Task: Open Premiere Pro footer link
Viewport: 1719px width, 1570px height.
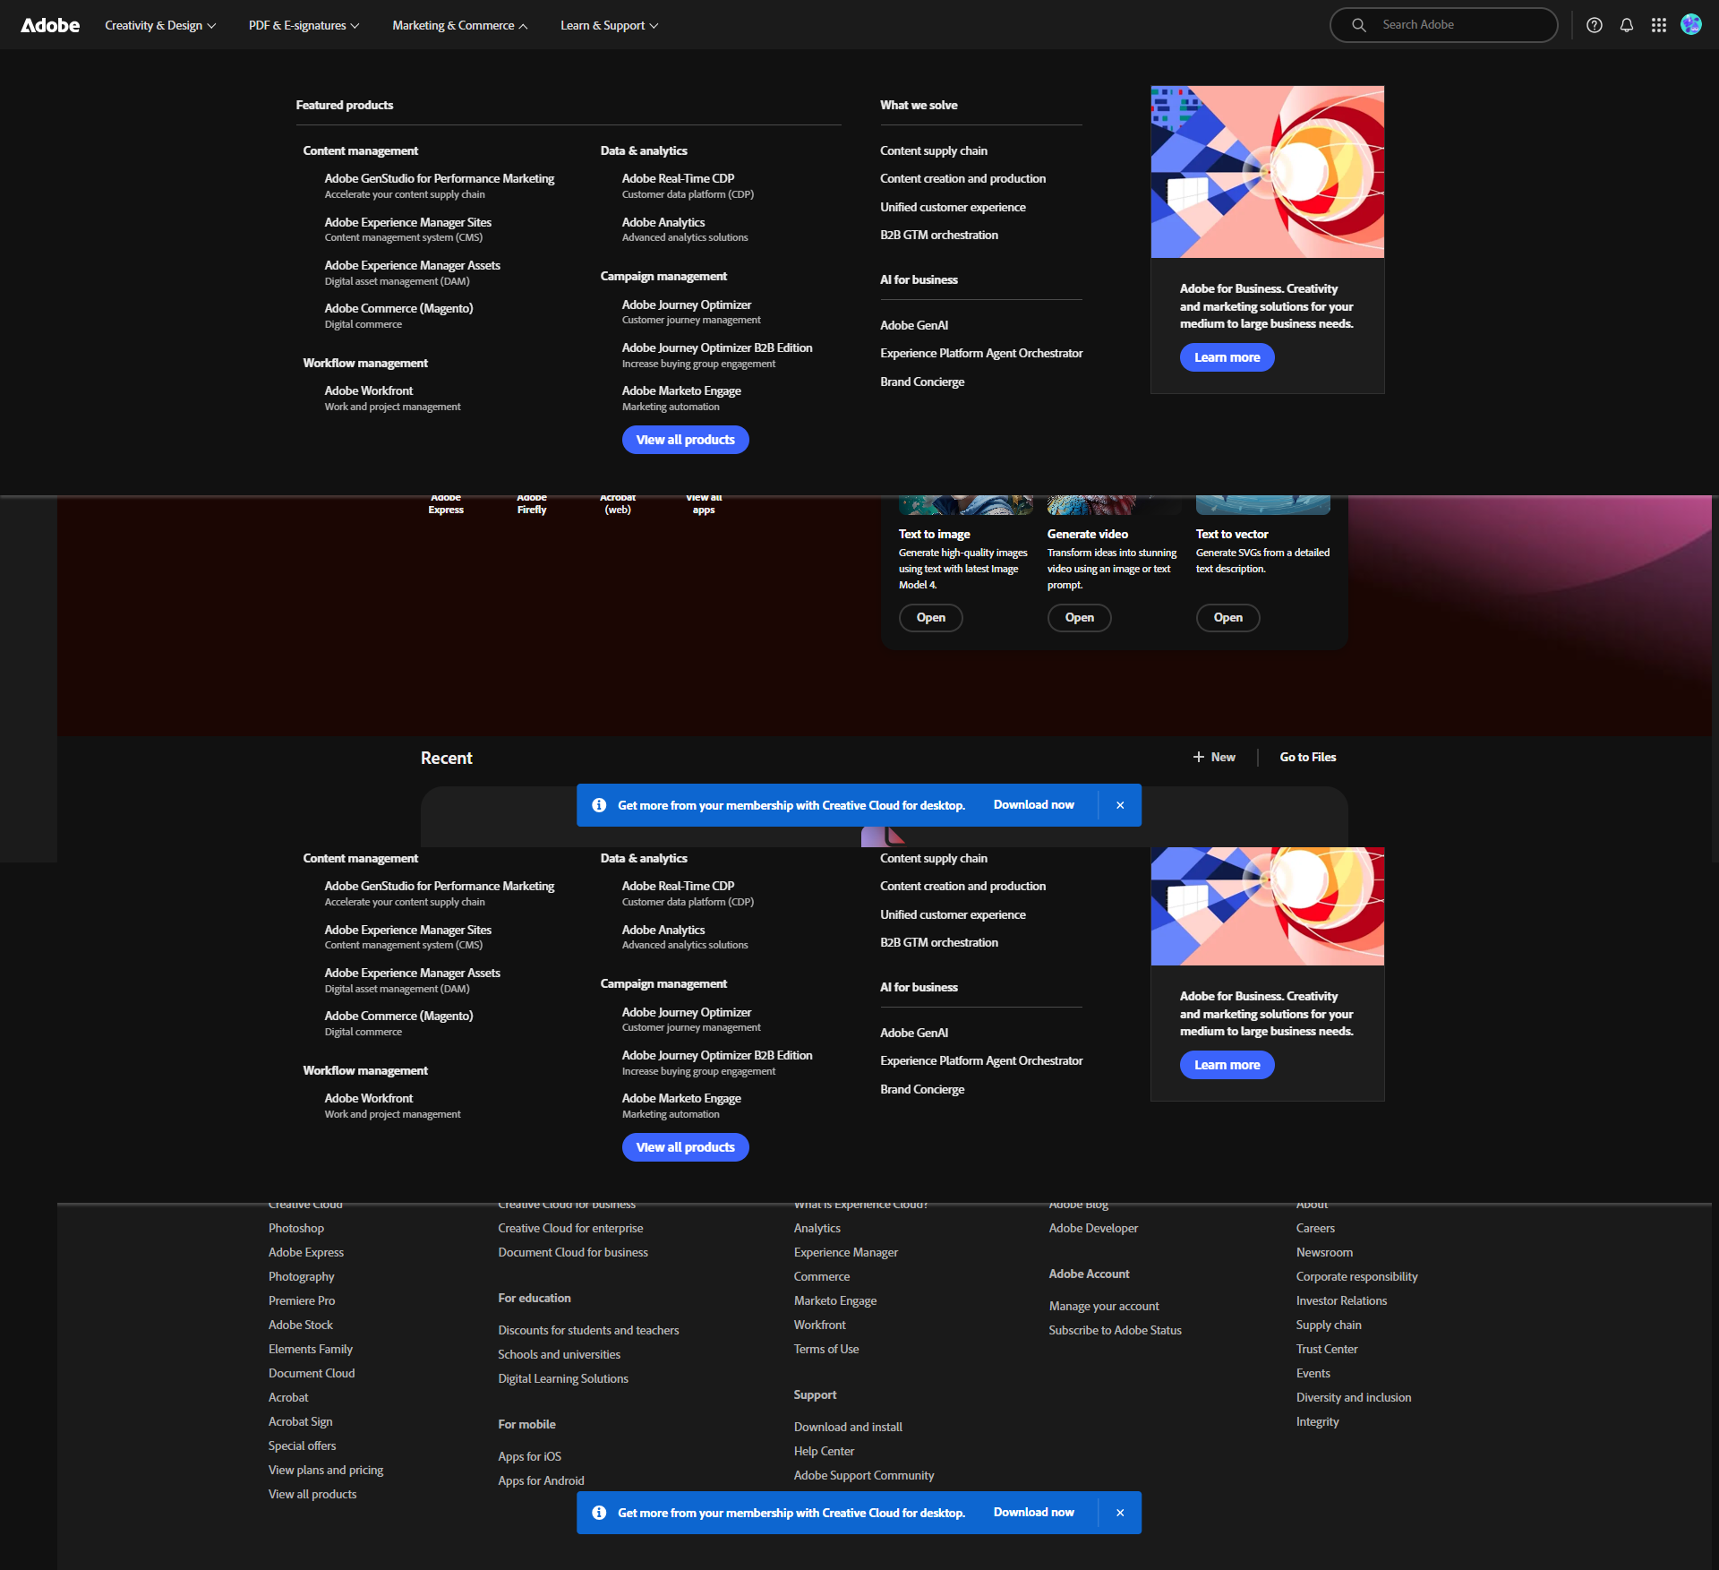Action: (x=302, y=1300)
